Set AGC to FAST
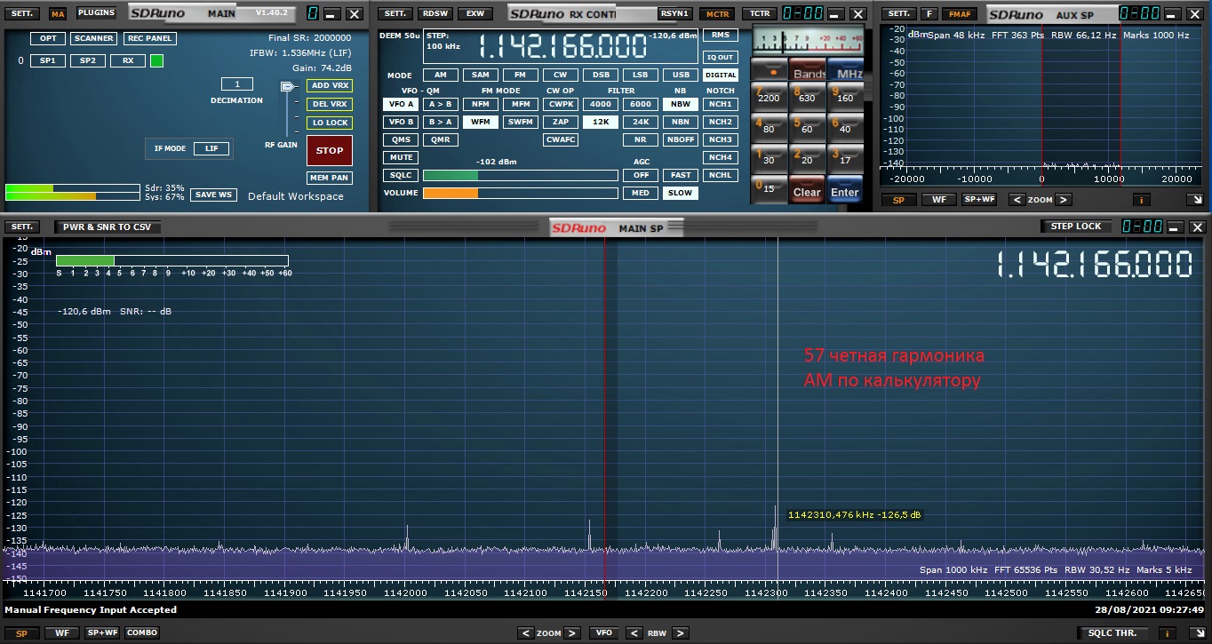The height and width of the screenshot is (644, 1212). (x=680, y=175)
